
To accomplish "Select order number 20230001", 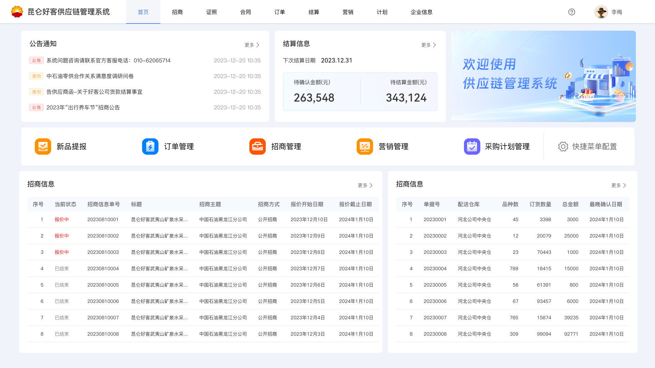I will point(435,219).
